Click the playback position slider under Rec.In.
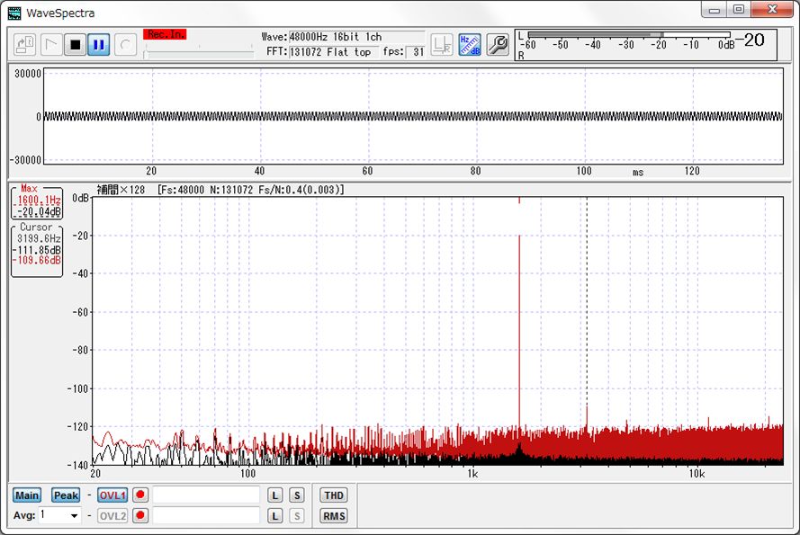The image size is (800, 535). 198,53
